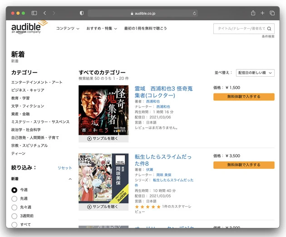The width and height of the screenshot is (286, 237).
Task: Click the リセット filter link
Action: [x=64, y=168]
